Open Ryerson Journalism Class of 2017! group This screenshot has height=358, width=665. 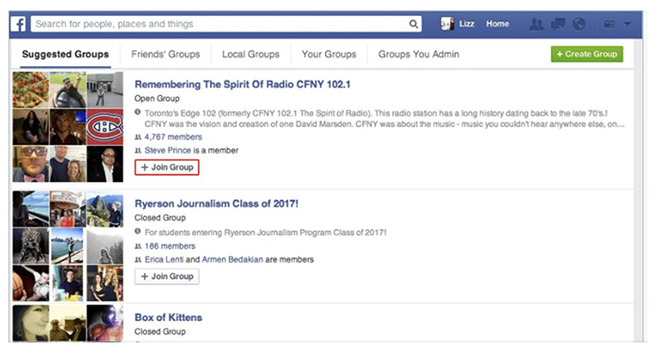pos(217,203)
